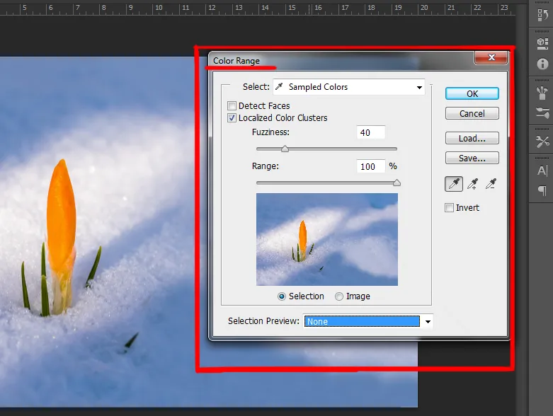553x416 pixels.
Task: Choose the Selection radio button
Action: point(281,296)
